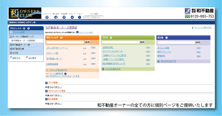Click link icon for 和不動産レポート

(x=85, y=59)
